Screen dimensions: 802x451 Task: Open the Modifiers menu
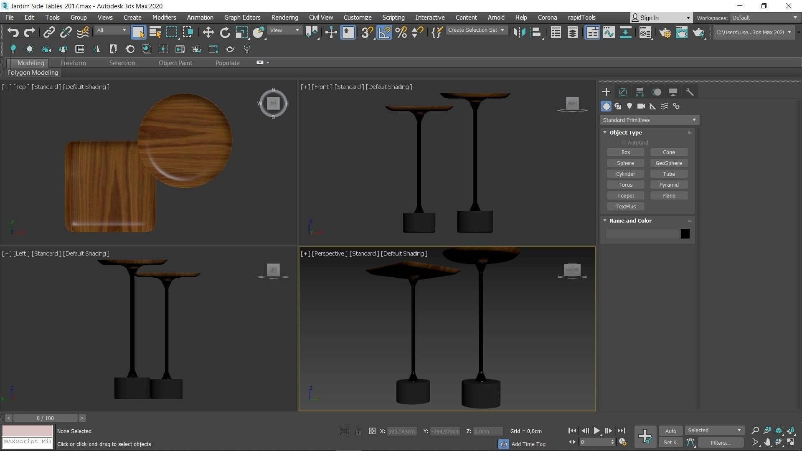pos(164,18)
